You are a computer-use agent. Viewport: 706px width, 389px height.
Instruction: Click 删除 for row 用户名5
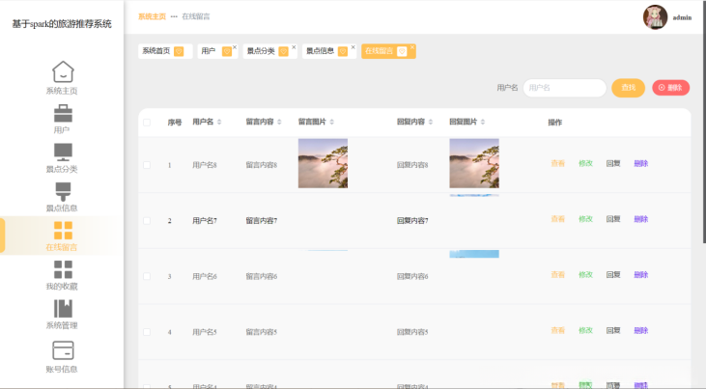pos(641,330)
